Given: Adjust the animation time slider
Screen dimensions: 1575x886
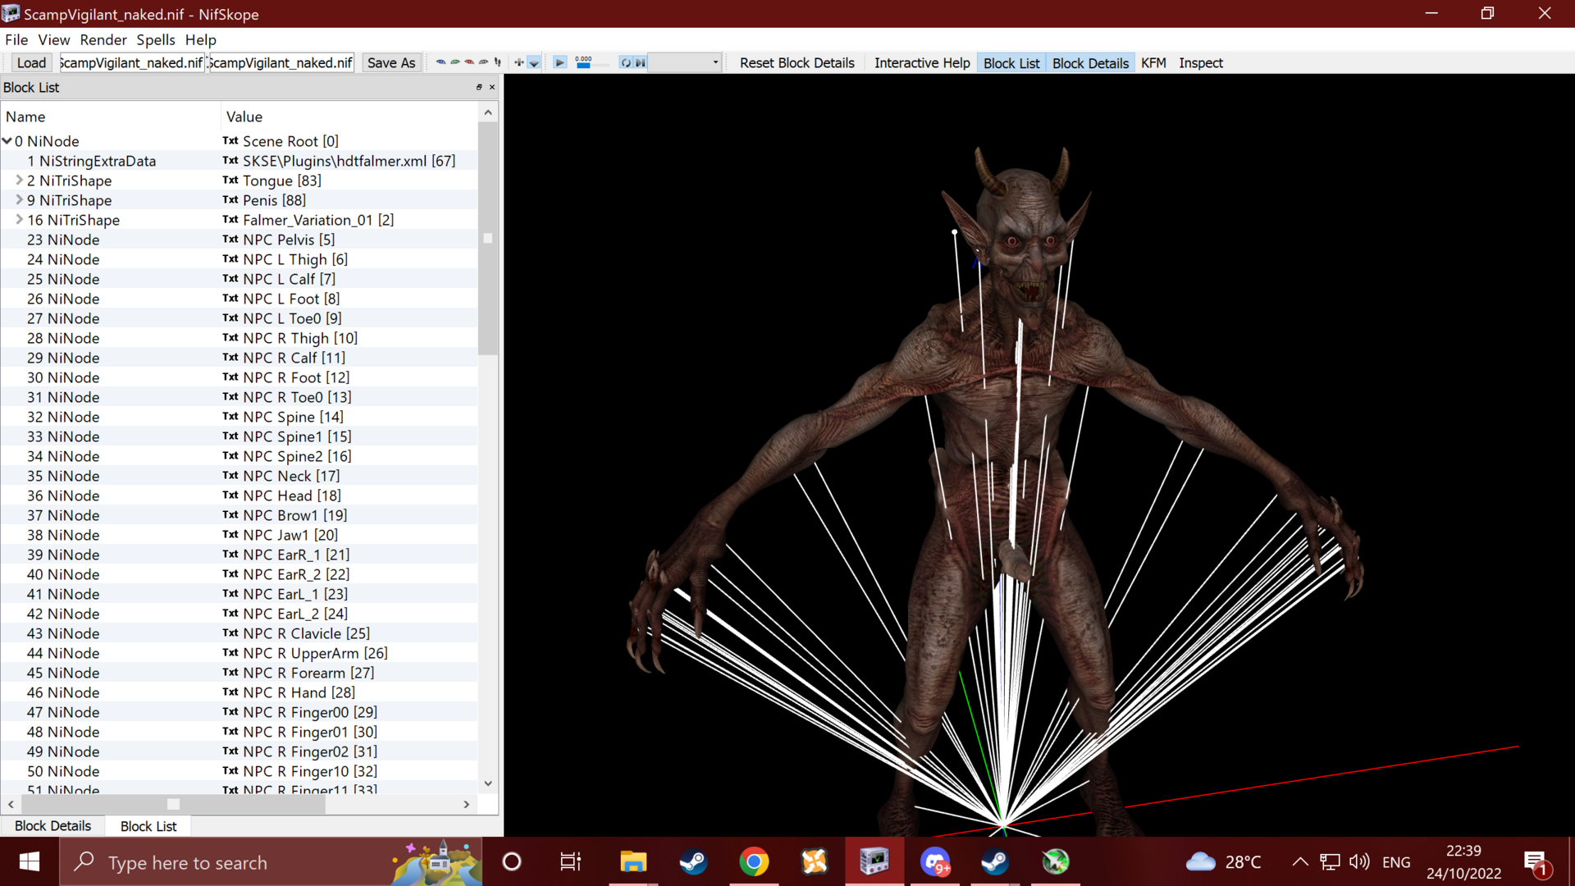Looking at the screenshot, I should [592, 64].
